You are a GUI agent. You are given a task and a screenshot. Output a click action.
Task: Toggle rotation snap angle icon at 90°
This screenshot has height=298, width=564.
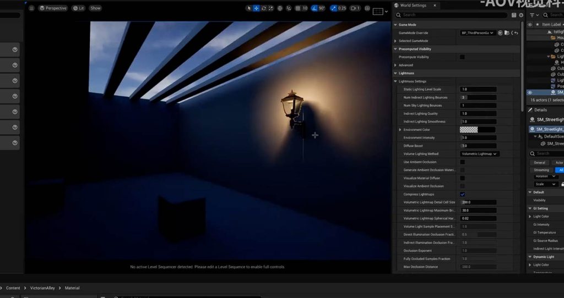click(x=314, y=8)
